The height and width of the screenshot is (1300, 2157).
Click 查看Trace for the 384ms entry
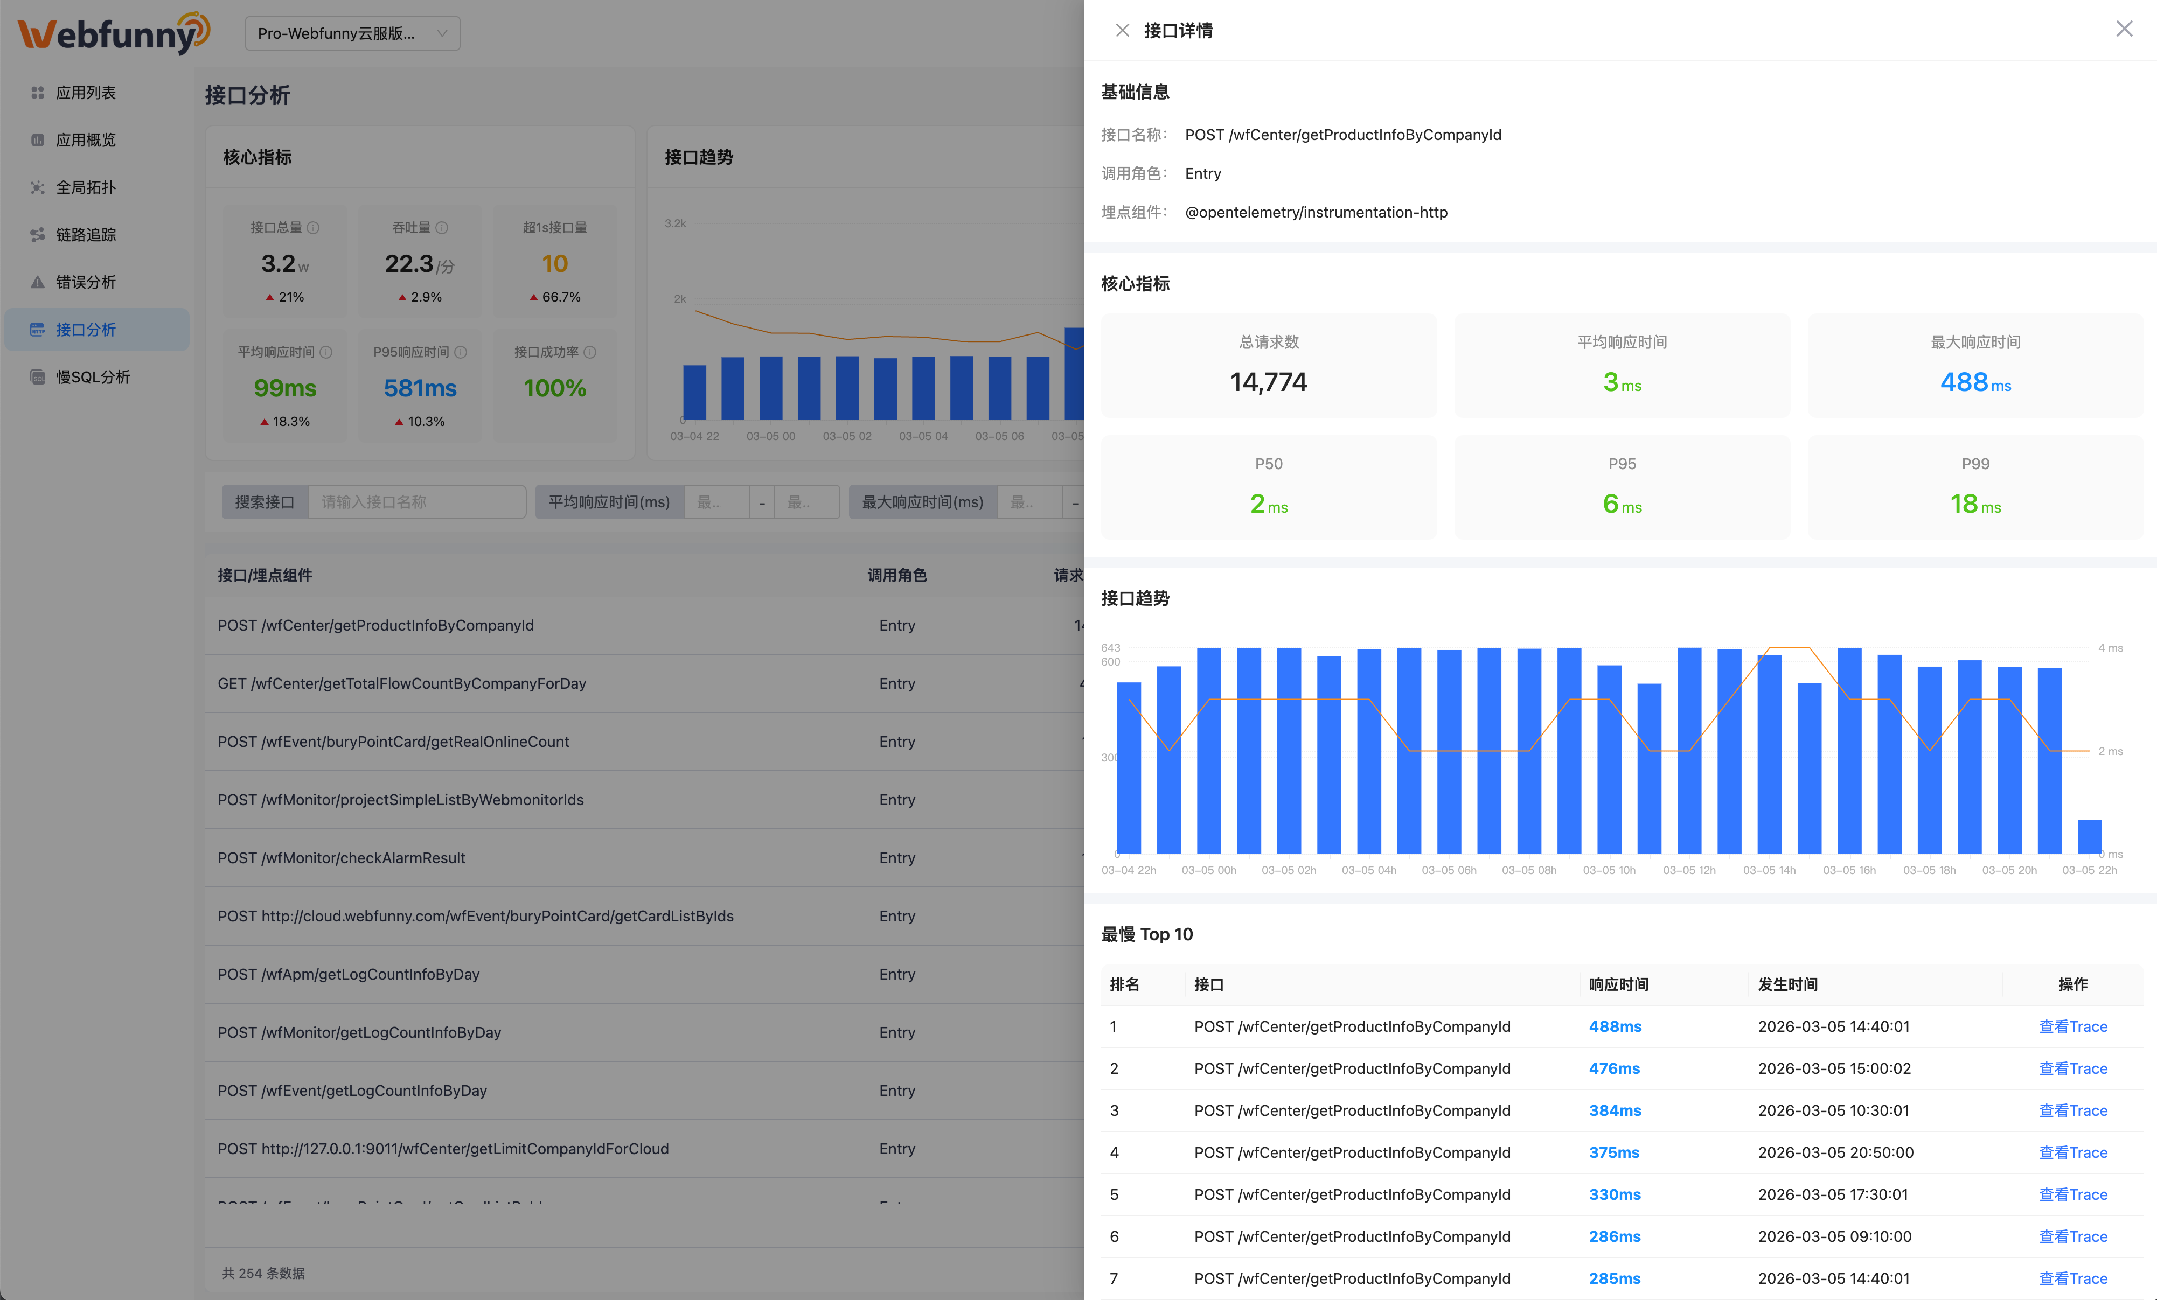[2072, 1110]
